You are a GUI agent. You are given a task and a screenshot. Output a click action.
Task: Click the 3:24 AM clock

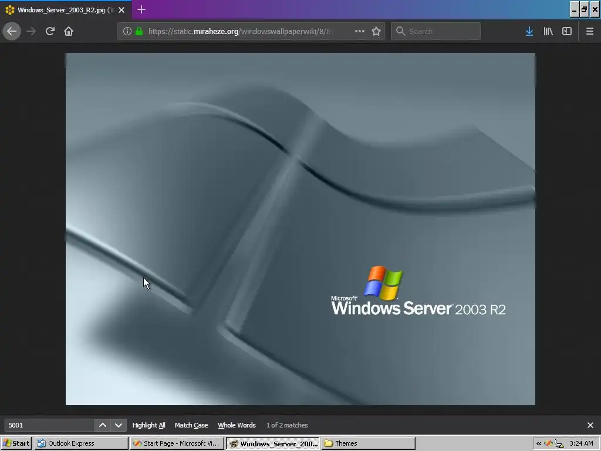point(581,443)
